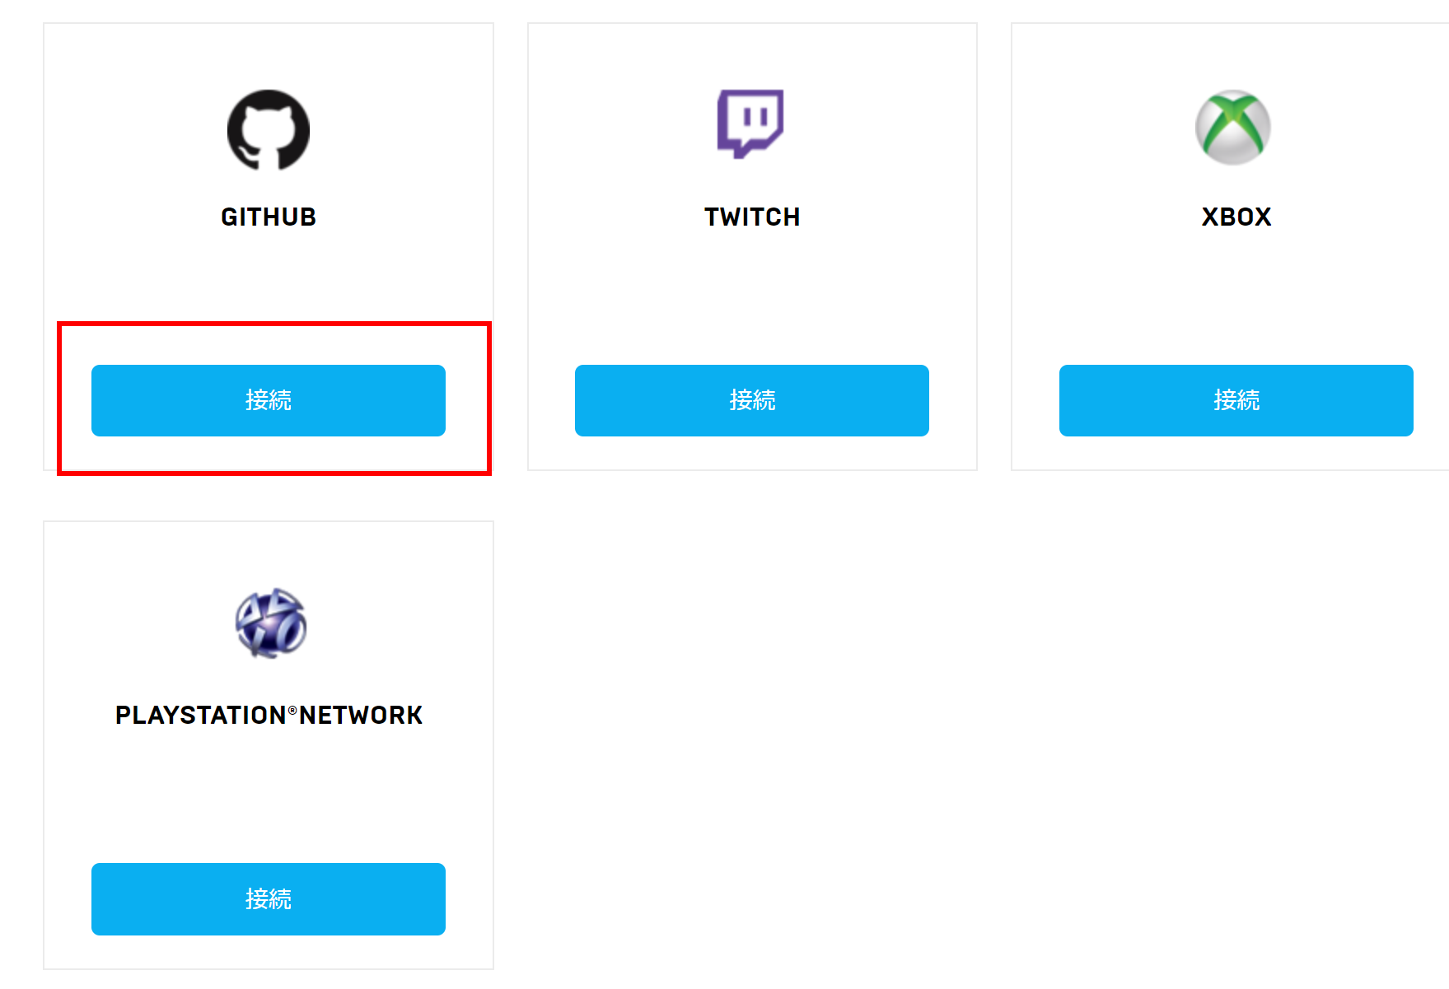Connect PlayStation Network account with 接続
Image resolution: width=1449 pixels, height=989 pixels.
tap(269, 899)
